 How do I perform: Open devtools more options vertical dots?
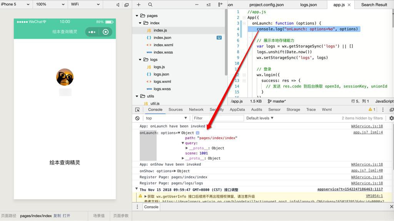click(383, 110)
